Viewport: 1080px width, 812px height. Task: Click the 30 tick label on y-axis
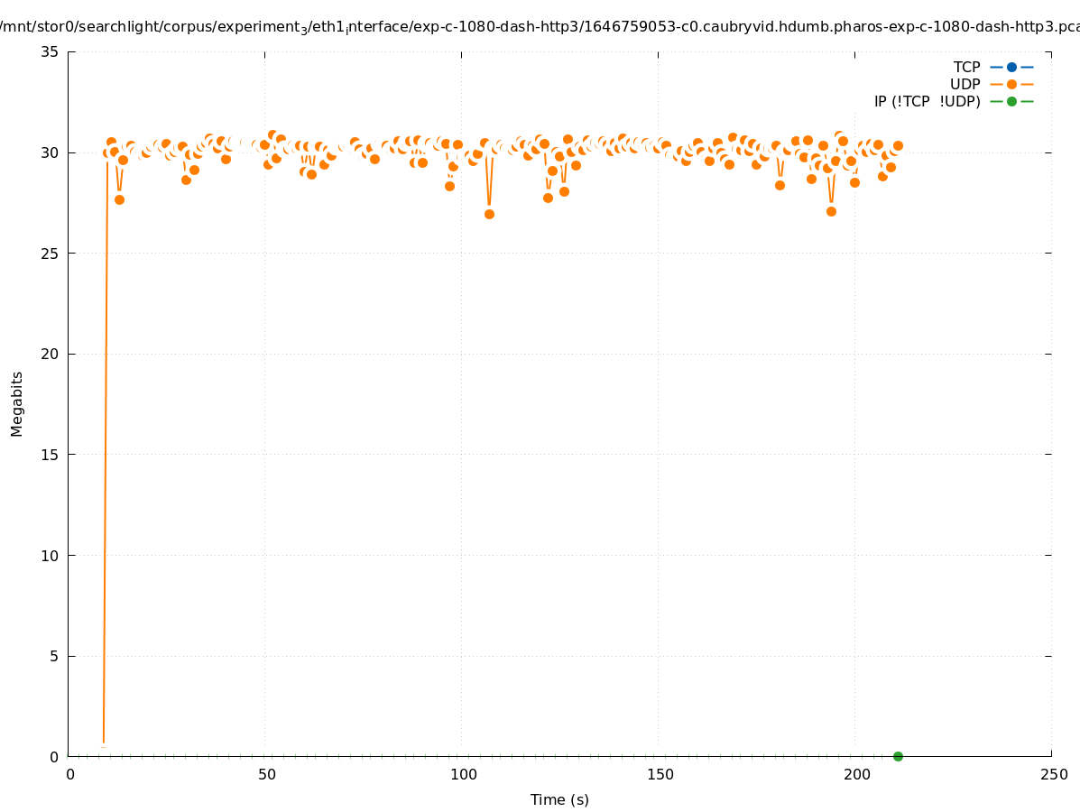(x=50, y=152)
